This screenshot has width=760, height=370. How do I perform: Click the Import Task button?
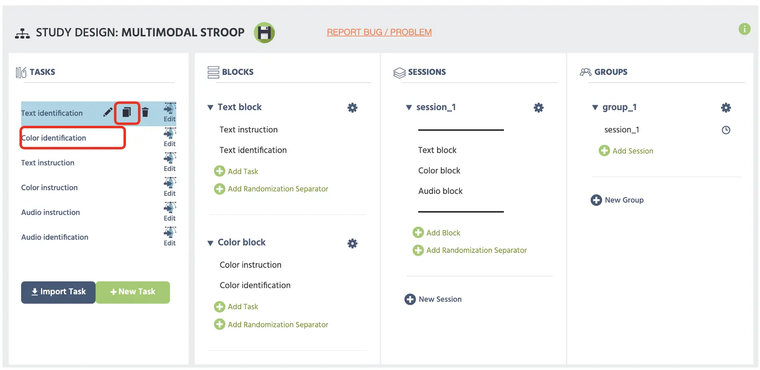click(58, 292)
